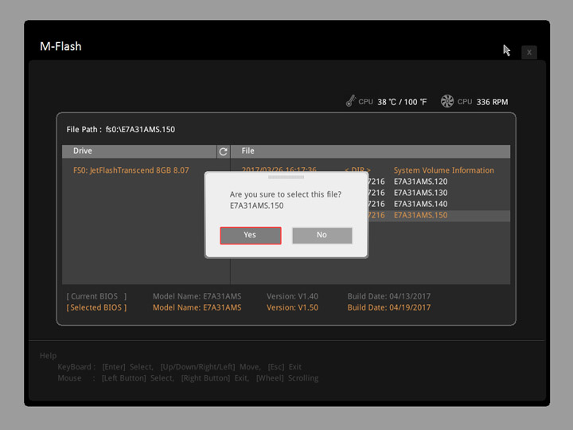Click the [ Current BIOS ] label
573x430 pixels.
point(96,296)
